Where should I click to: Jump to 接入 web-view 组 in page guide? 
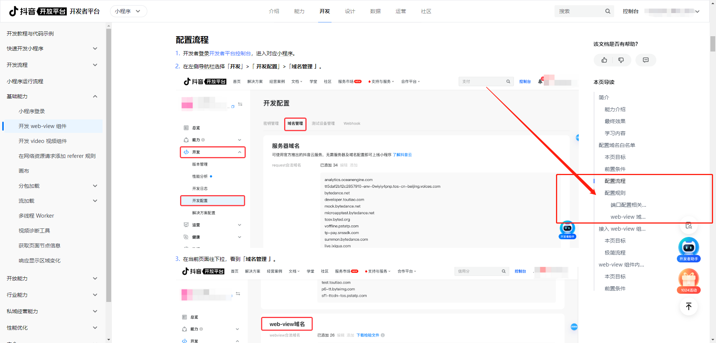click(x=622, y=229)
